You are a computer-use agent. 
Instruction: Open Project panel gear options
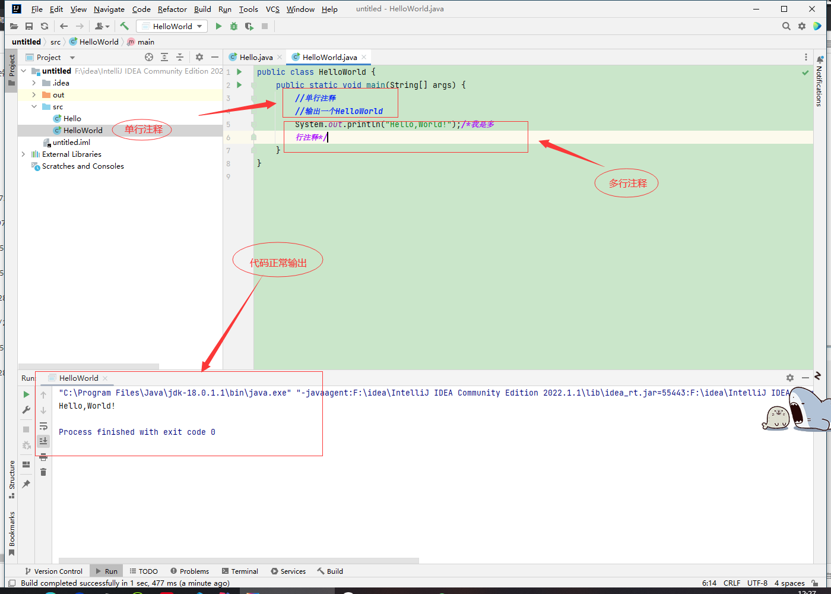(x=199, y=57)
